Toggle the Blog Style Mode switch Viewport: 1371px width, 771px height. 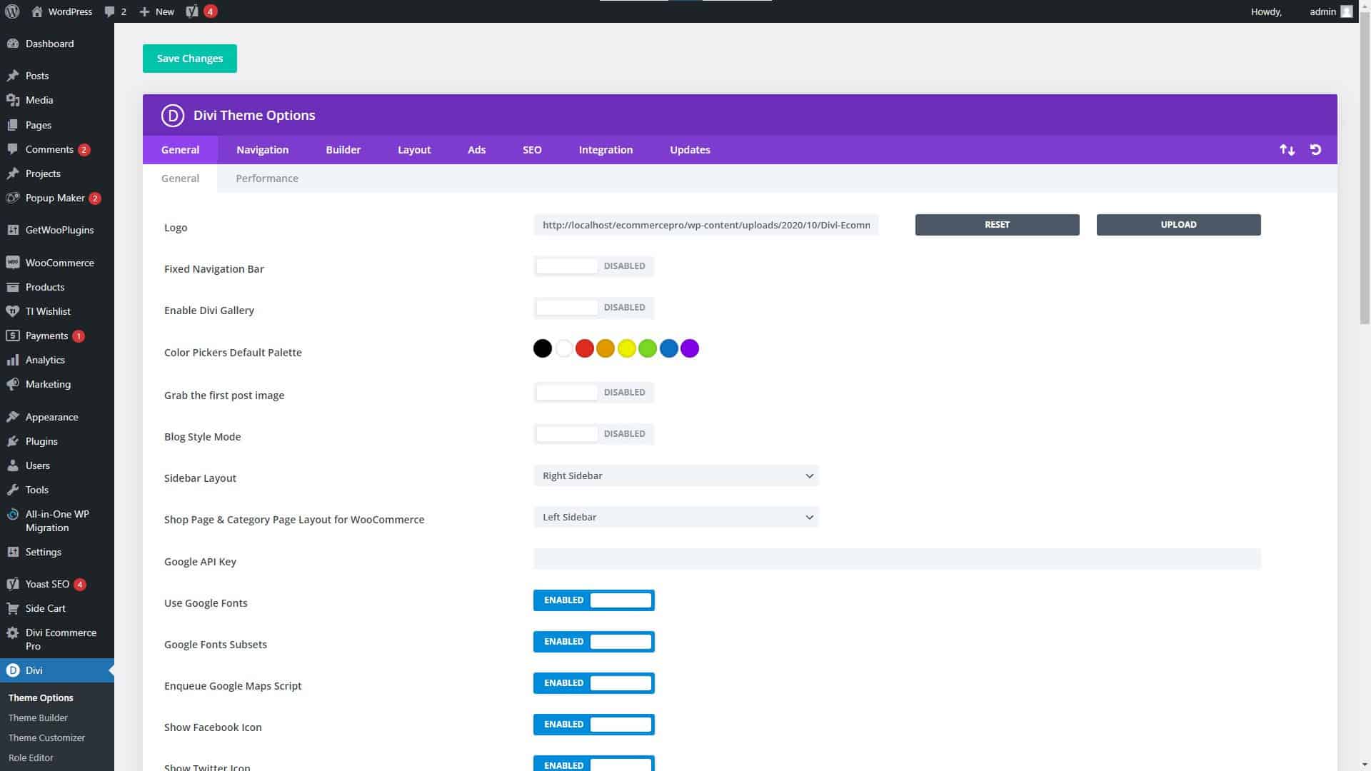point(593,434)
